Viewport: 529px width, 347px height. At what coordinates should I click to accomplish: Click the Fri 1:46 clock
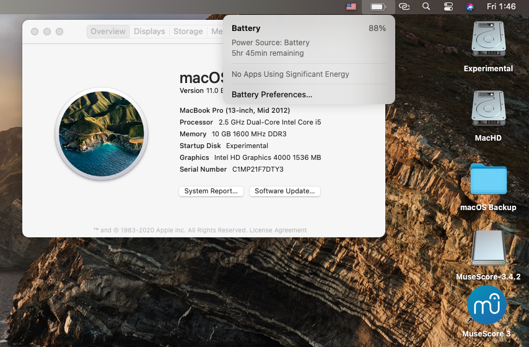click(x=501, y=6)
